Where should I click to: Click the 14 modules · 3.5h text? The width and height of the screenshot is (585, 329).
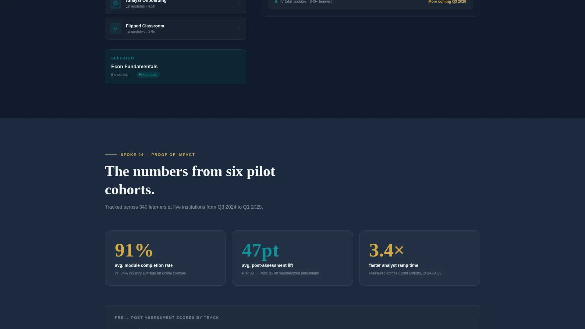140,32
